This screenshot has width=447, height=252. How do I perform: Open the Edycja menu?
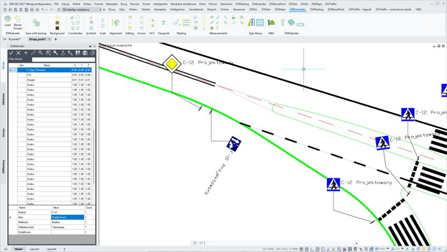[66, 4]
